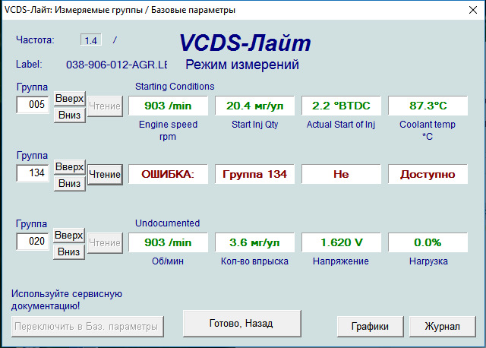Click the frequency value 1.4

pyautogui.click(x=91, y=40)
